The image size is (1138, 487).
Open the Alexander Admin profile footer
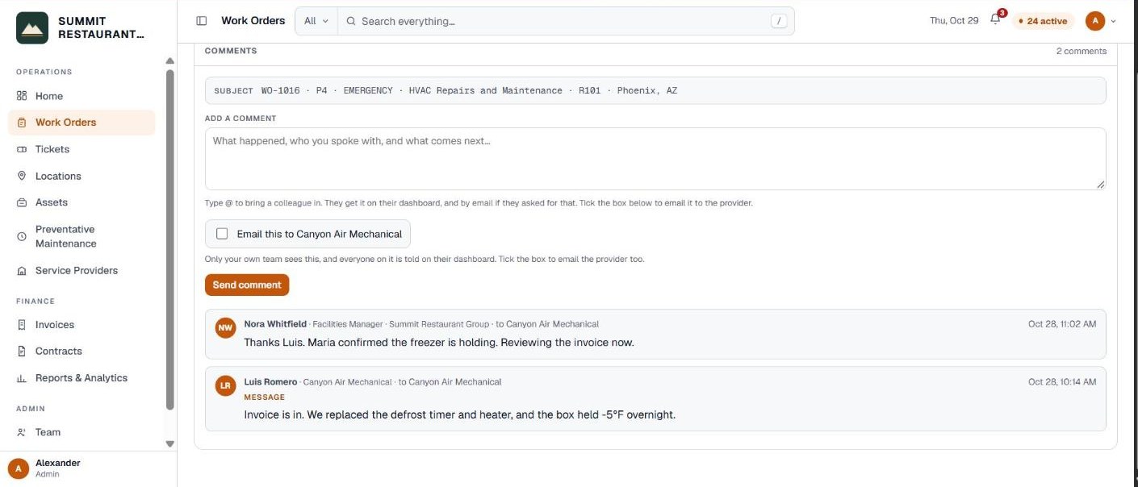[x=88, y=468]
